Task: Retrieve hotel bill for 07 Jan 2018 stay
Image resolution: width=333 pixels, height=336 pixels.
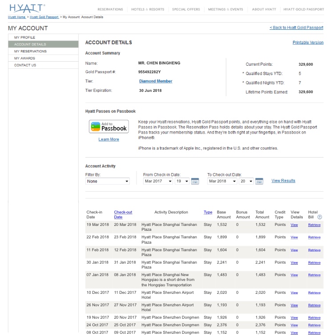Action: pos(314,275)
